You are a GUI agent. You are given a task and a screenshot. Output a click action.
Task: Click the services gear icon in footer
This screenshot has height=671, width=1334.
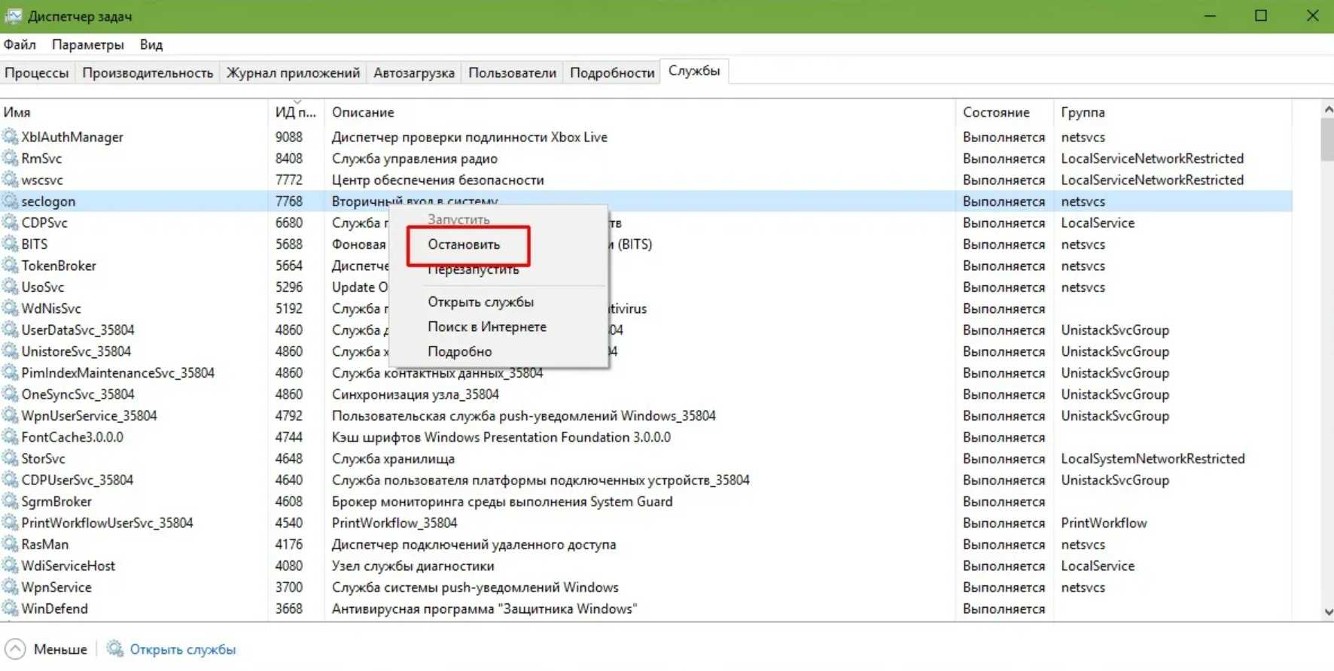(x=114, y=649)
